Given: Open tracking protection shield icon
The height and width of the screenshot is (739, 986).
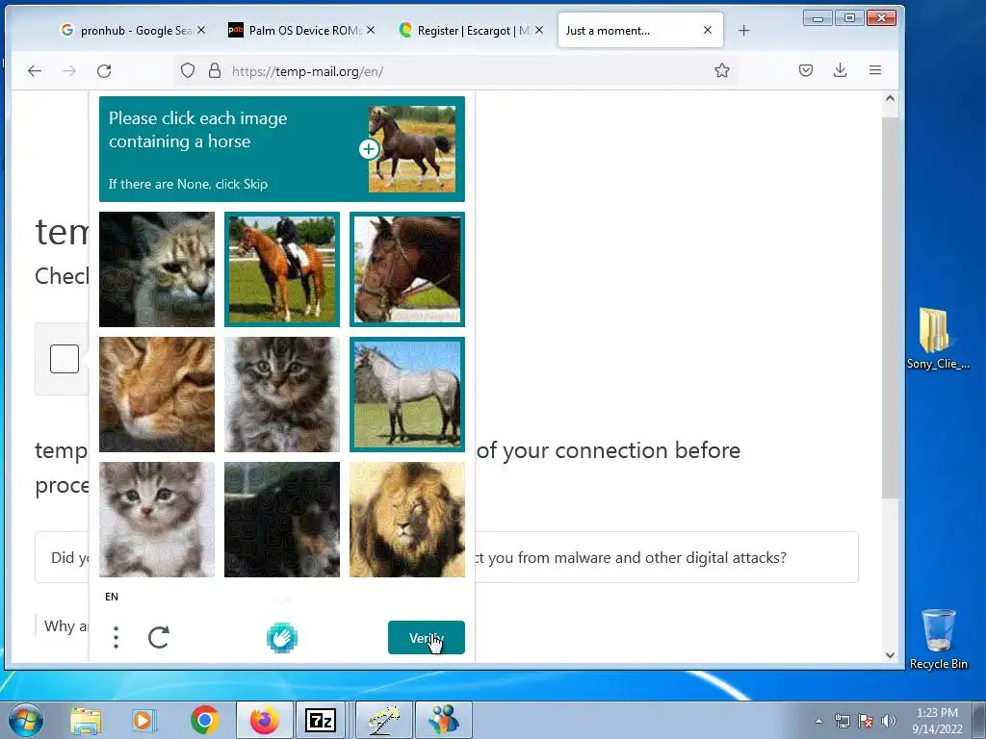Looking at the screenshot, I should [x=188, y=70].
